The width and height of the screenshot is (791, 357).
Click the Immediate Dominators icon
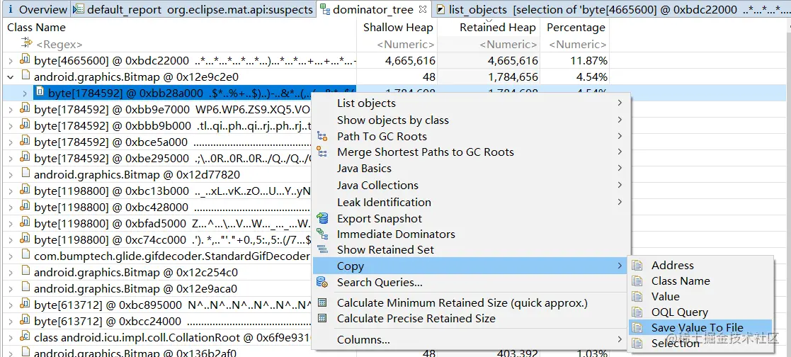tap(323, 234)
